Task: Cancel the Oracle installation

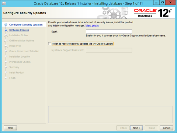Action: [x=167, y=128]
